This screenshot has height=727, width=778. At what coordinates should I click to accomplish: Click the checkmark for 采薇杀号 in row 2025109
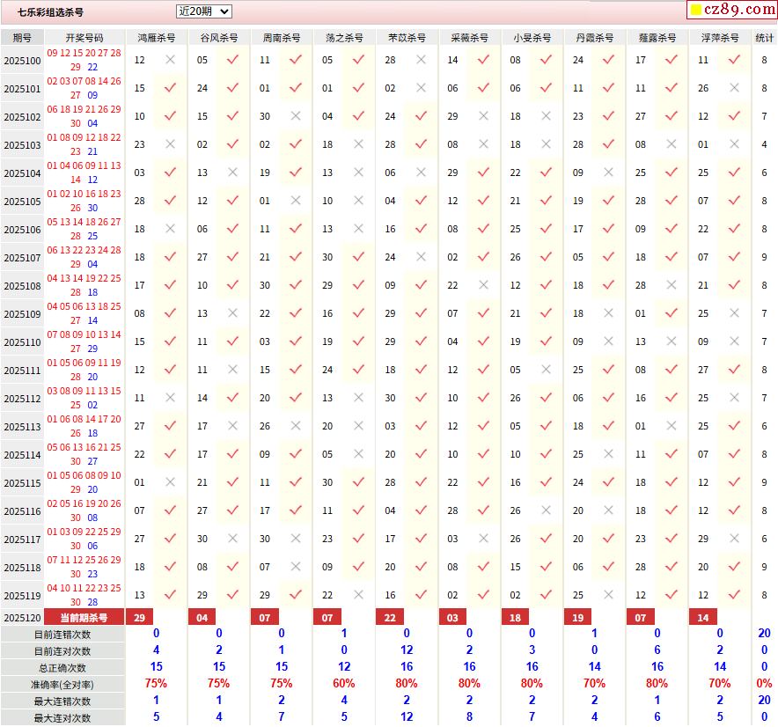[483, 313]
